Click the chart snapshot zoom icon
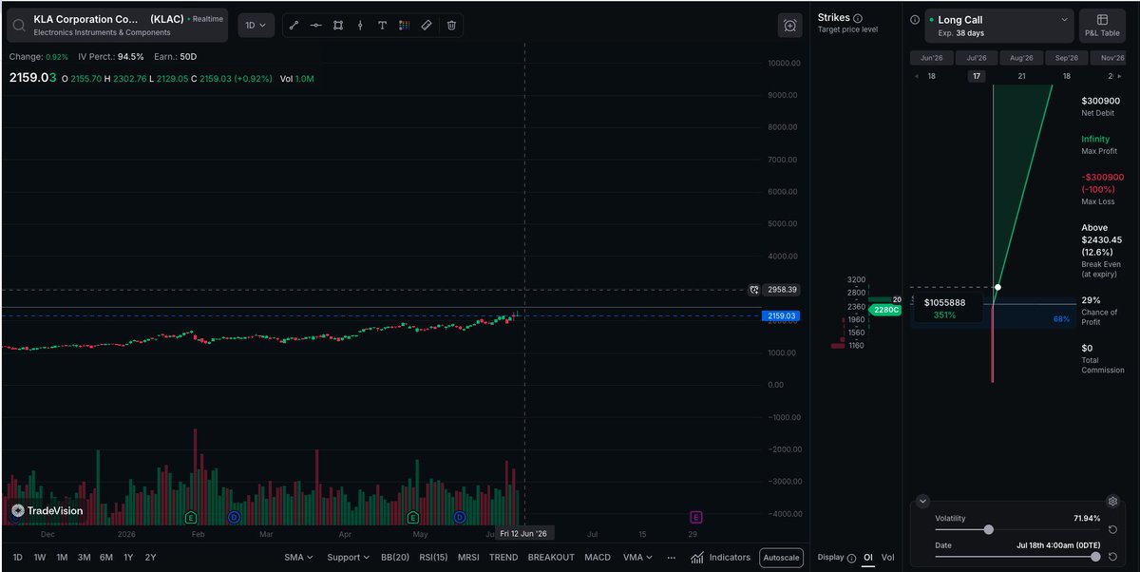The image size is (1140, 572). (x=790, y=26)
